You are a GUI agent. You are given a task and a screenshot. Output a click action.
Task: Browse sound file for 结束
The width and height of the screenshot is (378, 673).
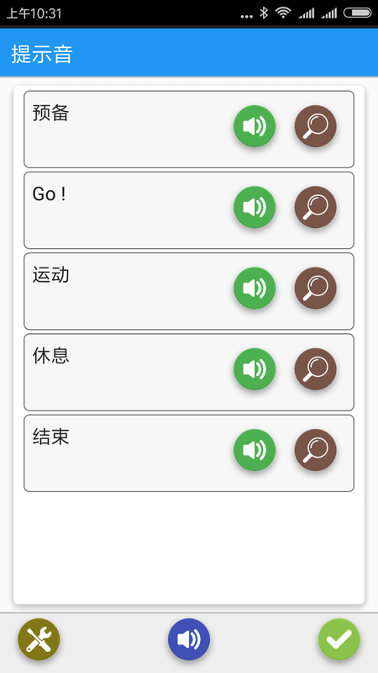[316, 450]
